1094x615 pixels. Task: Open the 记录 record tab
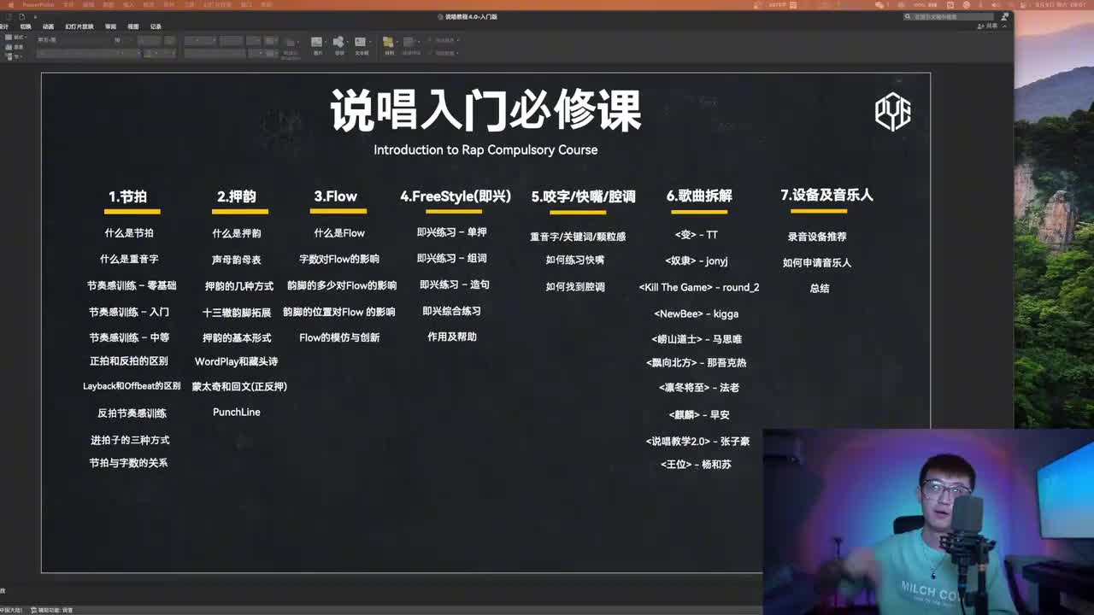156,26
